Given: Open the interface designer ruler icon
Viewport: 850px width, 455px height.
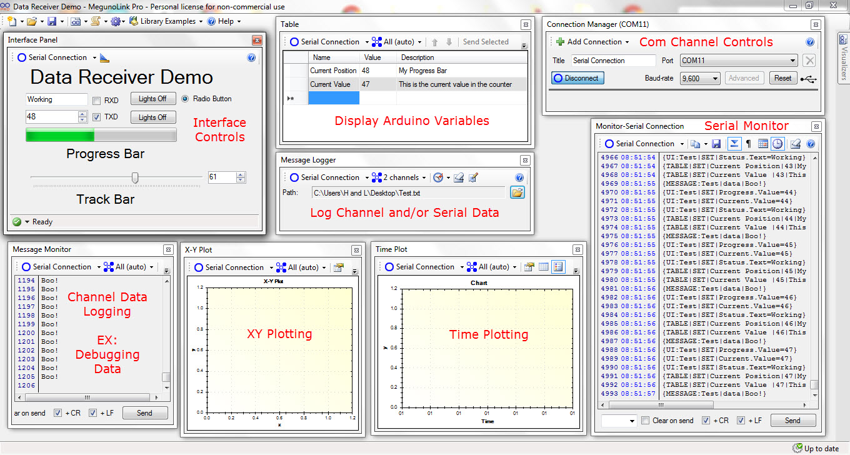Looking at the screenshot, I should pos(105,57).
